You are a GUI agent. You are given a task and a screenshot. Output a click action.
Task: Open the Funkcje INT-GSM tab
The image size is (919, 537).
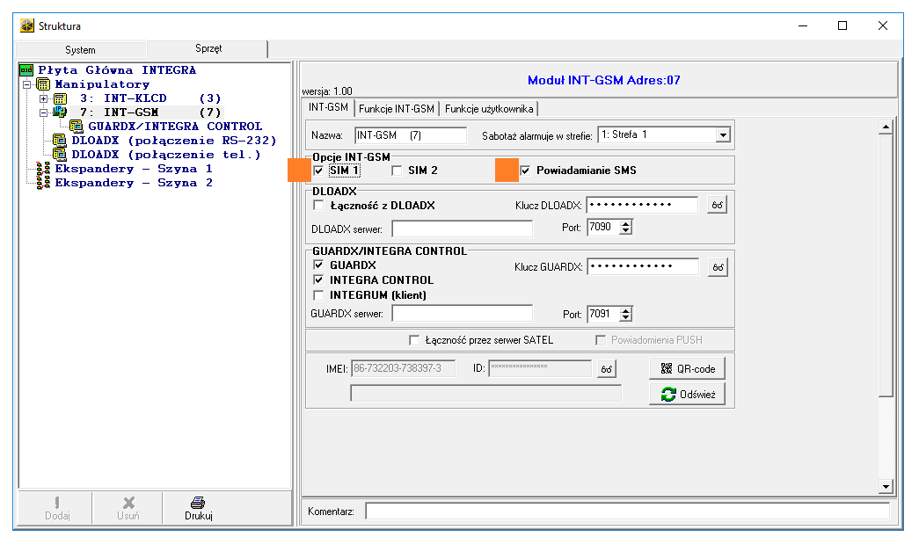[x=397, y=109]
